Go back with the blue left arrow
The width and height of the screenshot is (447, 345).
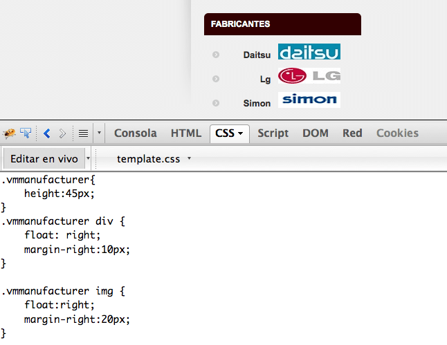[x=47, y=133]
